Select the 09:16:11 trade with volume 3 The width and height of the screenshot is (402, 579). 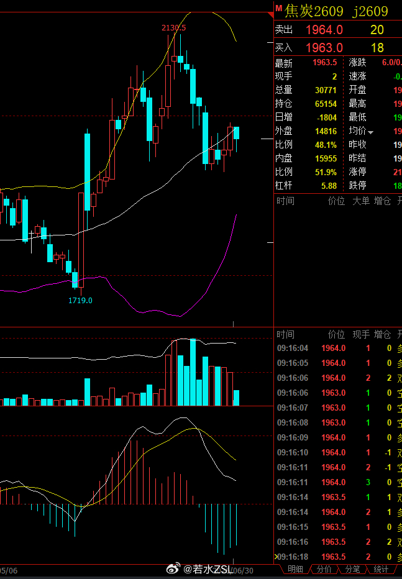click(338, 482)
